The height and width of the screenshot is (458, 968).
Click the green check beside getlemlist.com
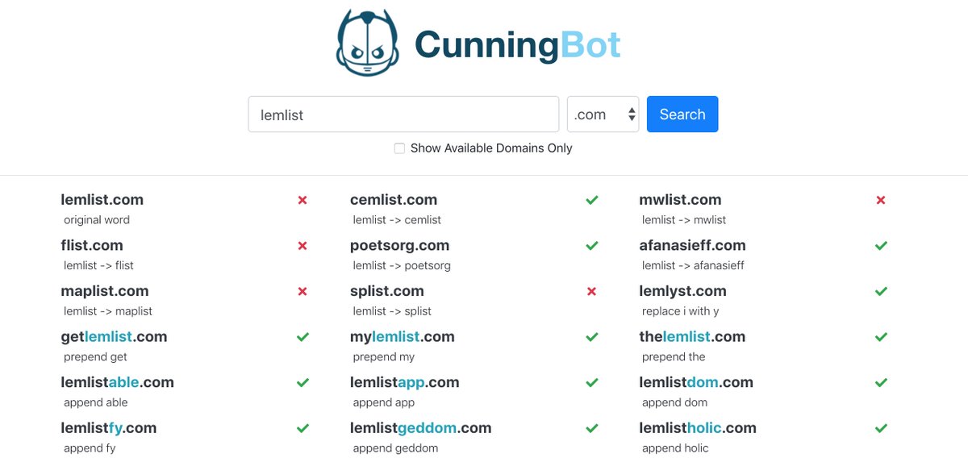click(x=302, y=337)
